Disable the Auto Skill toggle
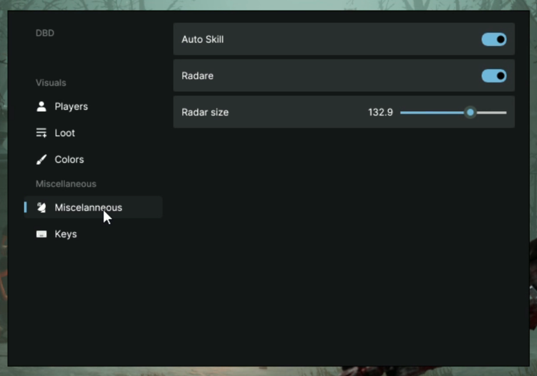 pos(493,39)
